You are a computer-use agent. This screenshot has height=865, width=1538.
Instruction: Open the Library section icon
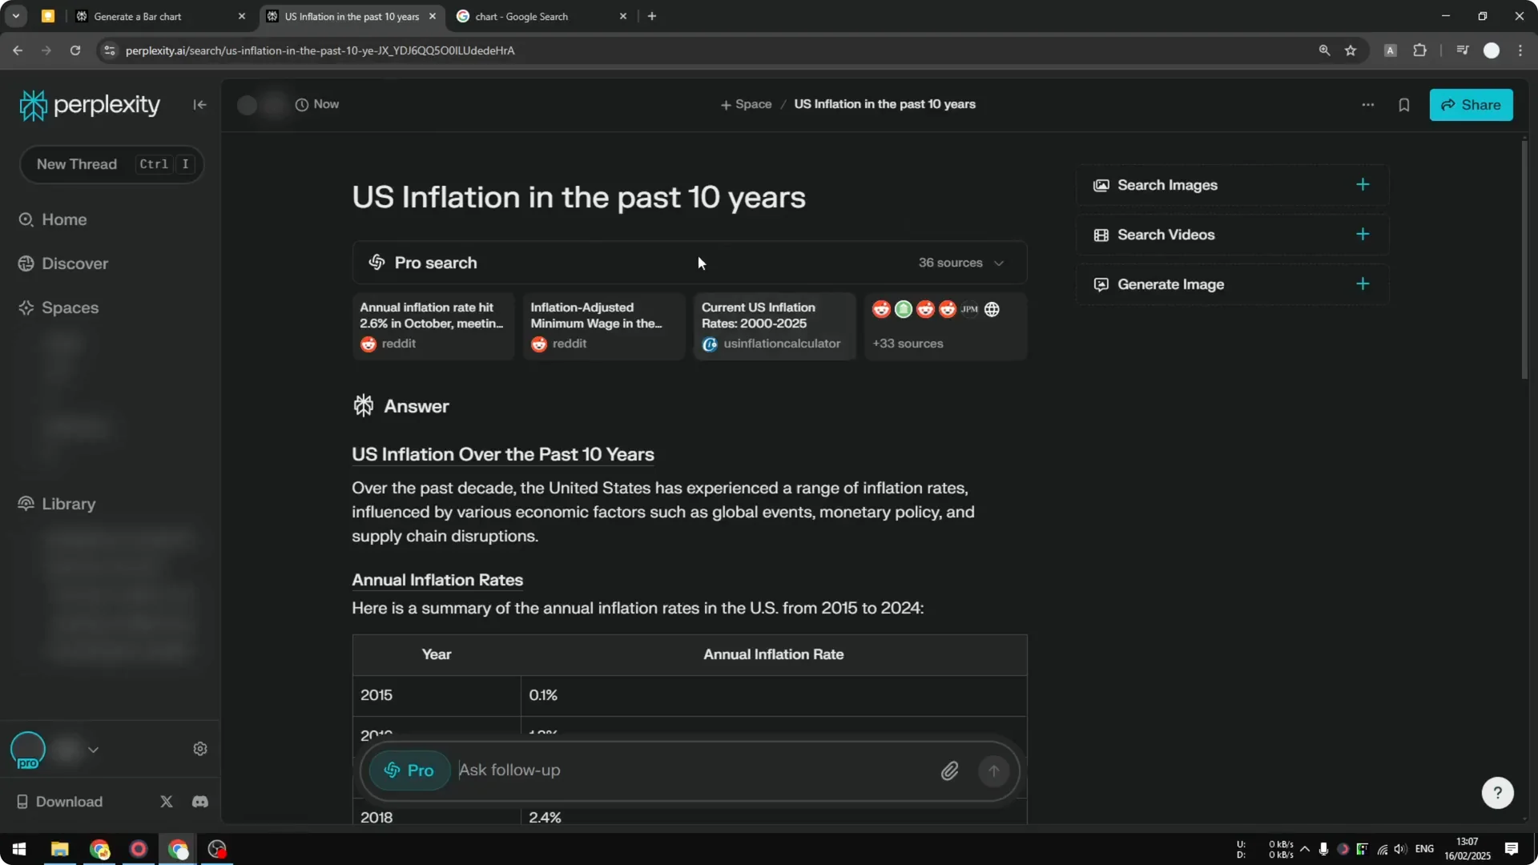point(25,504)
